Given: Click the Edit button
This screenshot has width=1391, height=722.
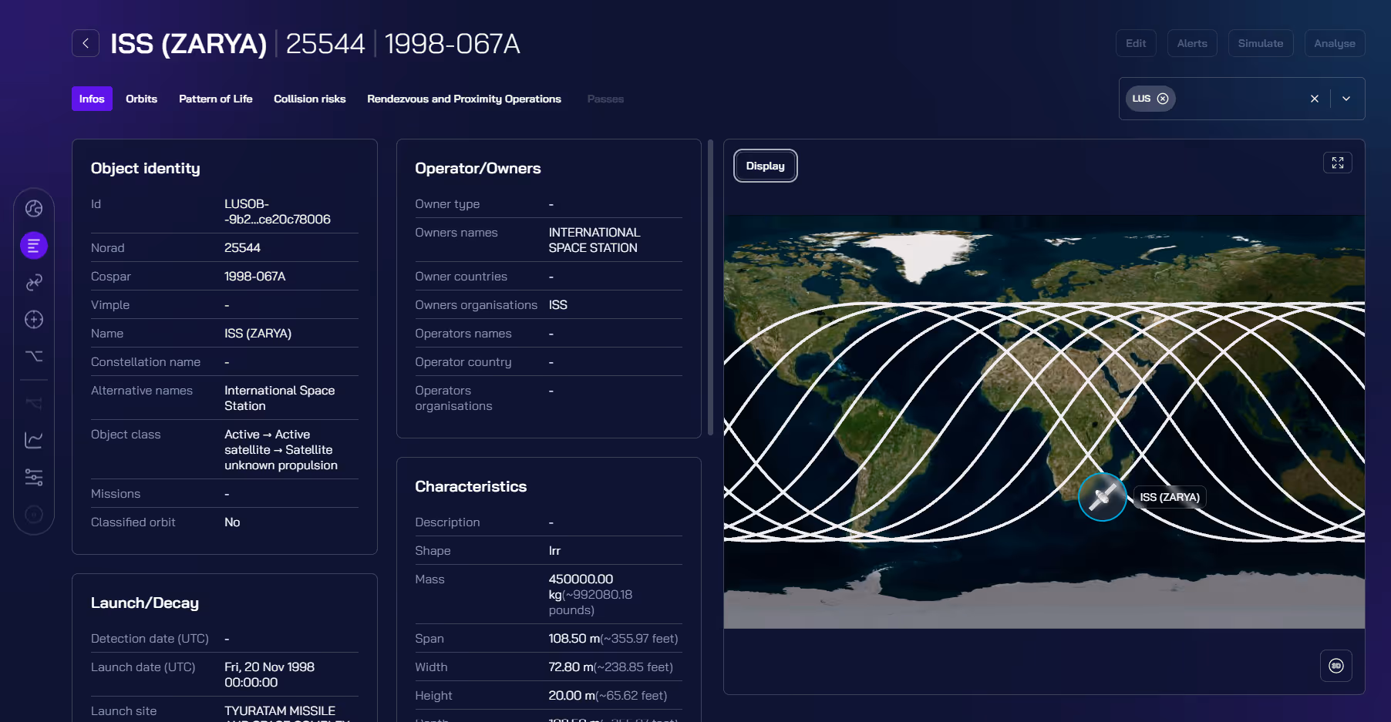Looking at the screenshot, I should click(1136, 43).
